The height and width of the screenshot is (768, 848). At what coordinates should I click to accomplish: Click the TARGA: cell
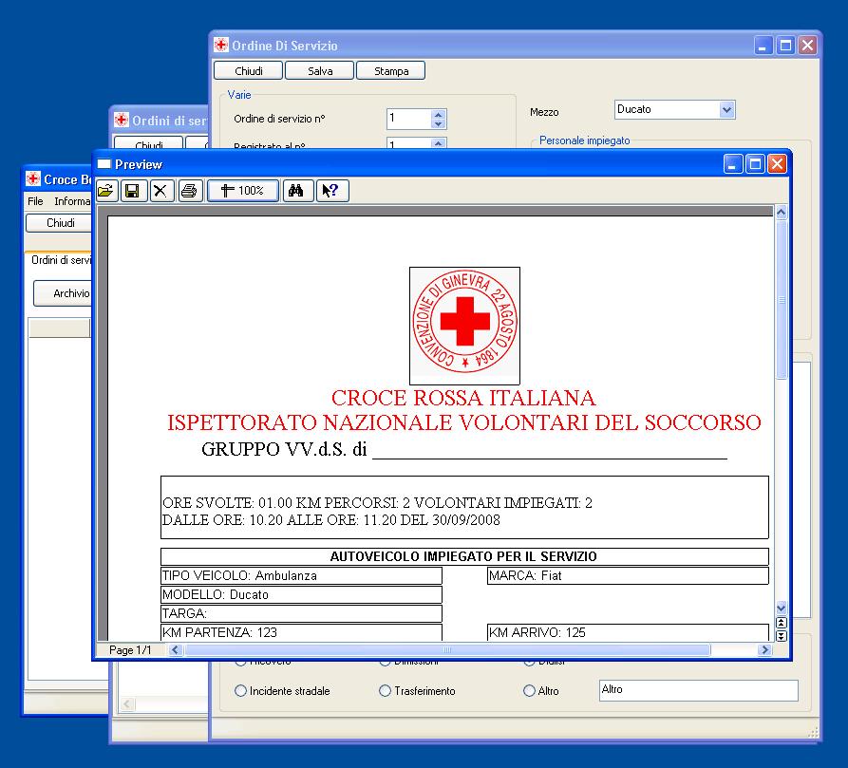click(301, 613)
